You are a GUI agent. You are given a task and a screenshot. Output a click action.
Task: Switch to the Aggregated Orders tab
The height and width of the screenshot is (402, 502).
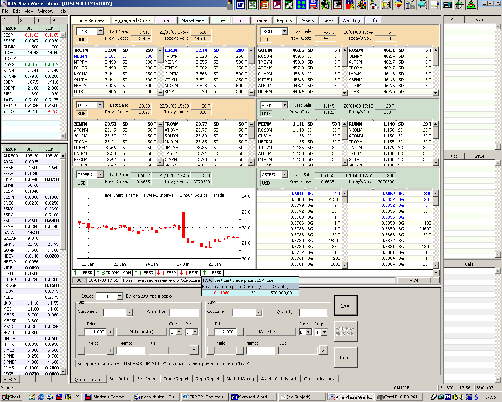pyautogui.click(x=133, y=20)
